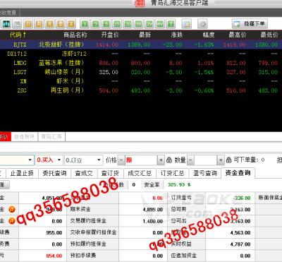Toggle the price lock icon
The height and width of the screenshot is (262, 282).
point(169,160)
